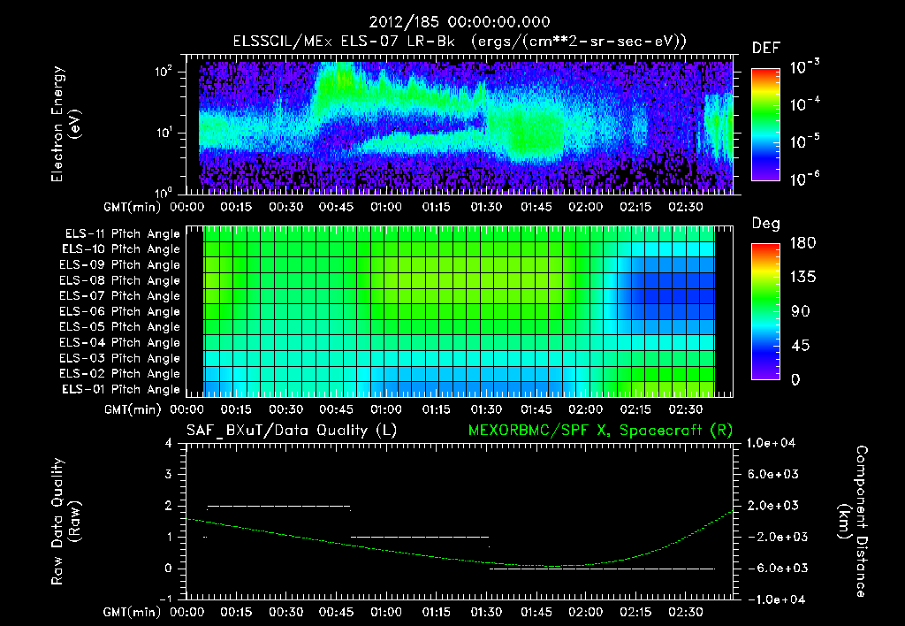Click the ELS-04 Pitch Angle row label
This screenshot has height=626, width=905.
pos(119,342)
